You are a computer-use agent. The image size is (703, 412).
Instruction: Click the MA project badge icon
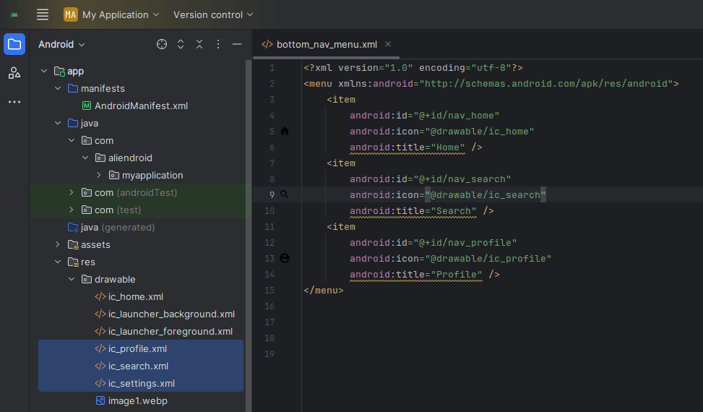coord(70,14)
